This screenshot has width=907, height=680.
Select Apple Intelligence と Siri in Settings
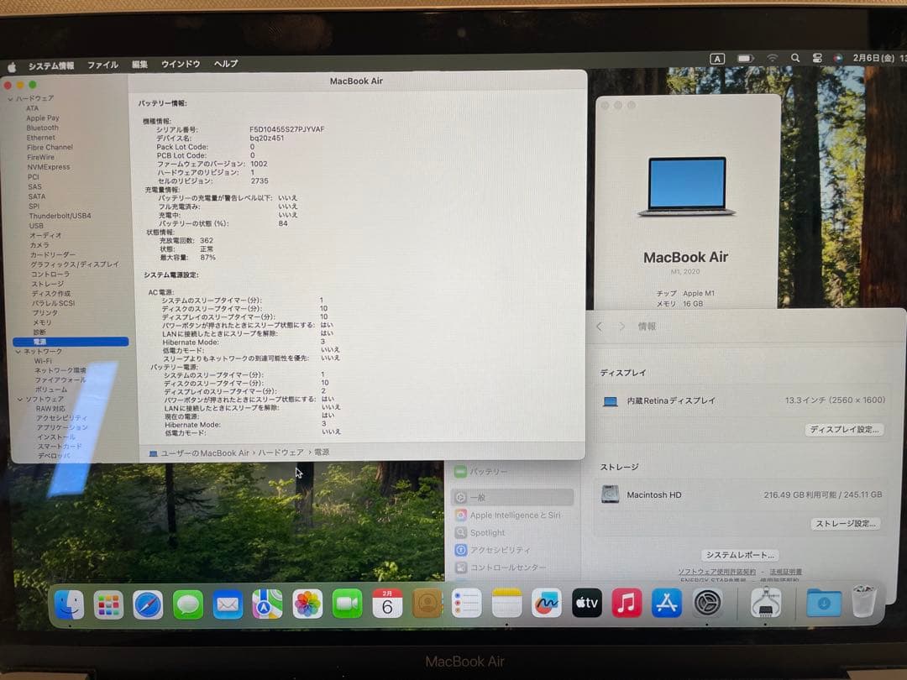point(512,515)
